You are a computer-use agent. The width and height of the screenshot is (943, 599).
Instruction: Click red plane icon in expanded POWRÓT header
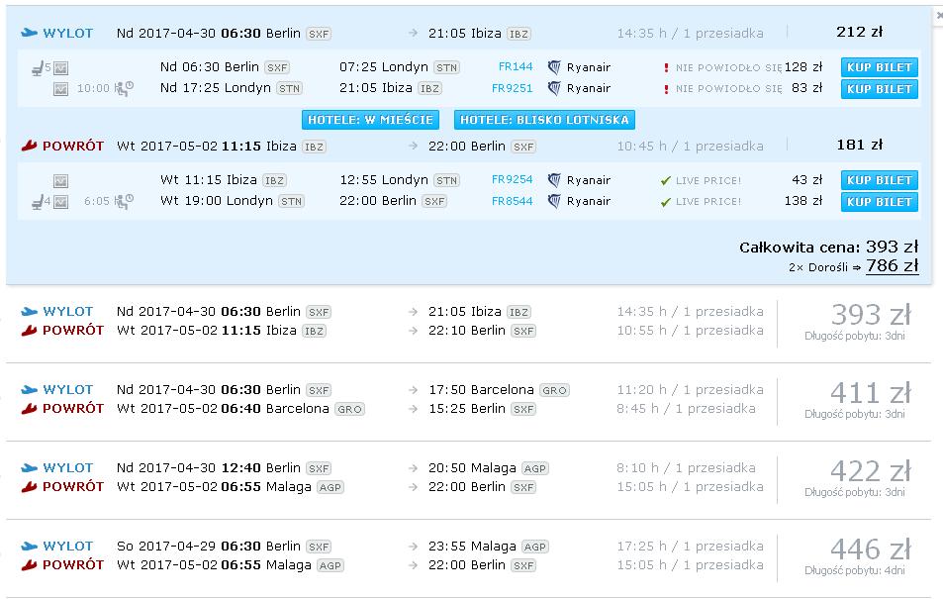29,146
